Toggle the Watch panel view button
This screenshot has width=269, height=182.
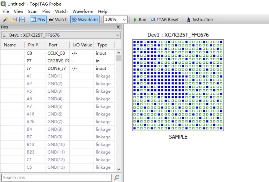point(58,20)
